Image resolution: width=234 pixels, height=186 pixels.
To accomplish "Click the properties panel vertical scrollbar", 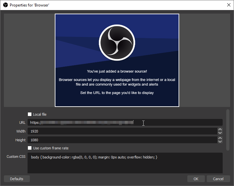I will 228,130.
